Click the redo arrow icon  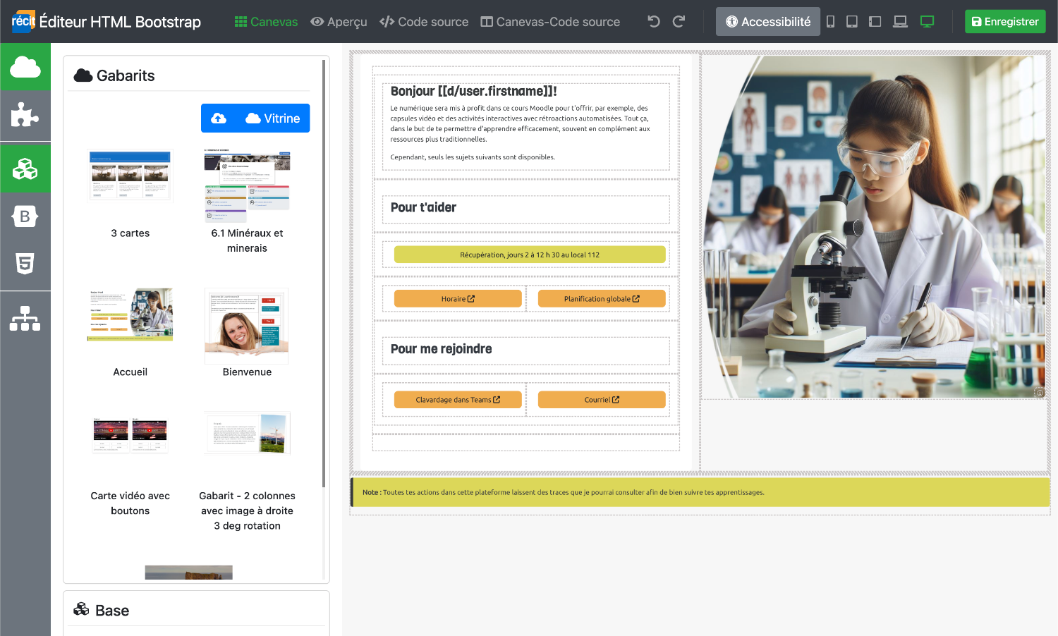point(679,22)
